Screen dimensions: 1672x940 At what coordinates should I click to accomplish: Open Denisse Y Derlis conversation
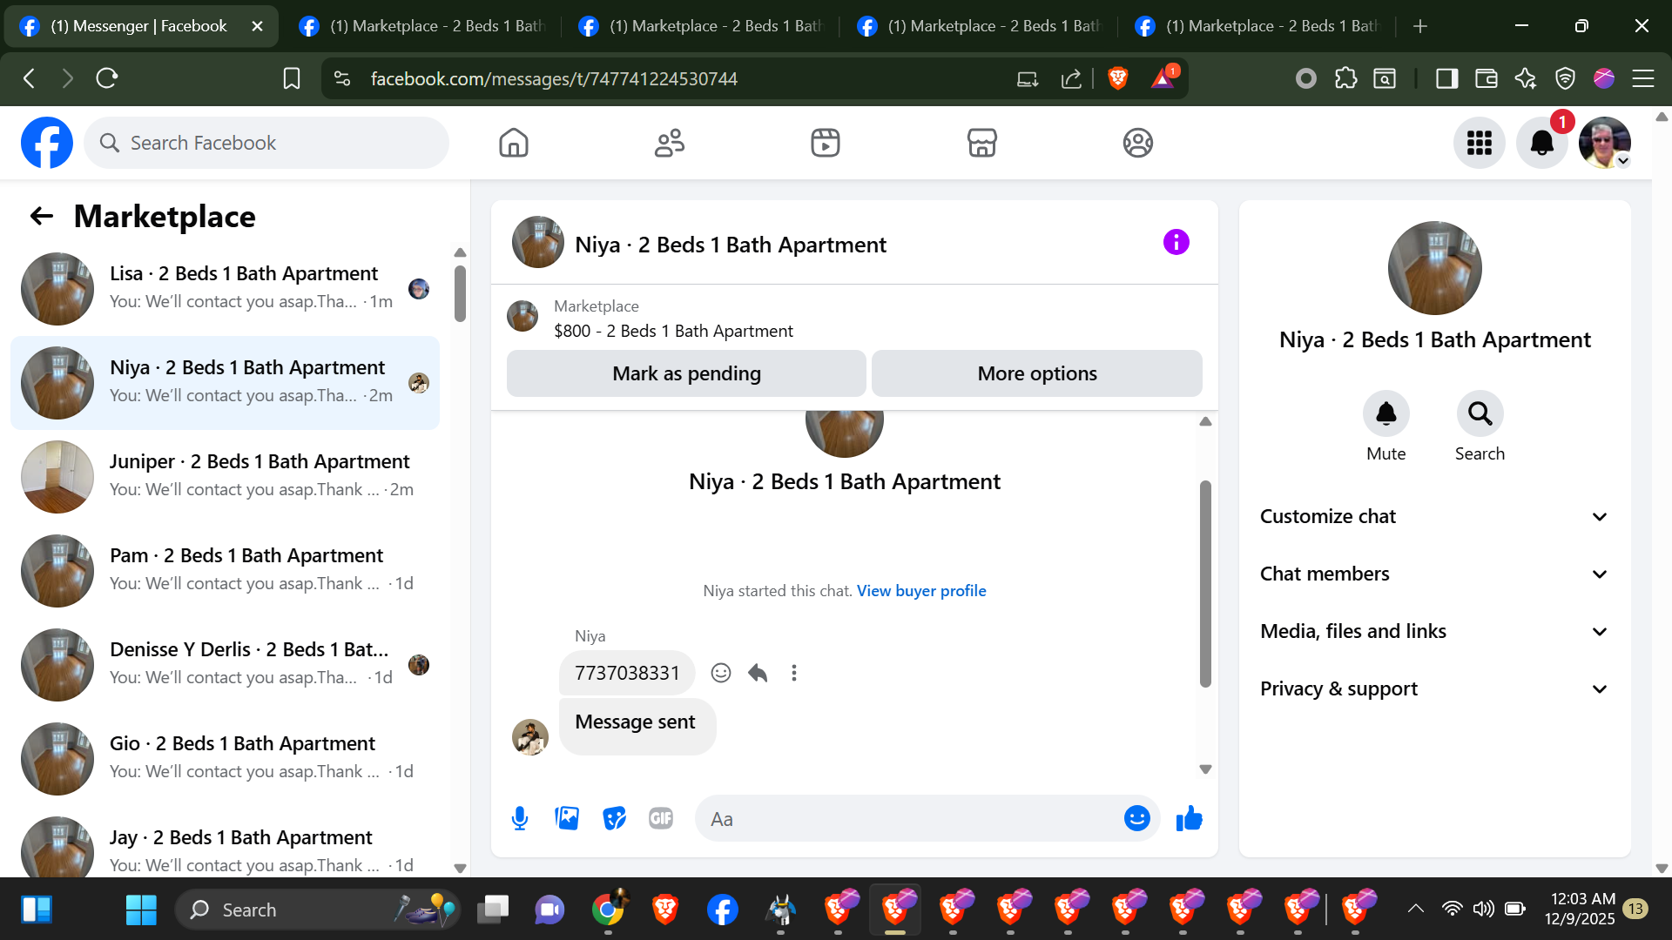(225, 664)
